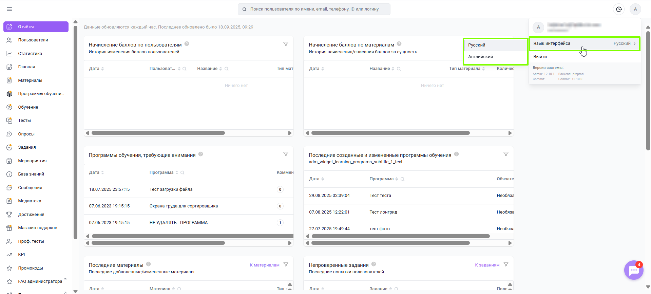Select Английский language option
This screenshot has height=294, width=651.
pyautogui.click(x=496, y=57)
